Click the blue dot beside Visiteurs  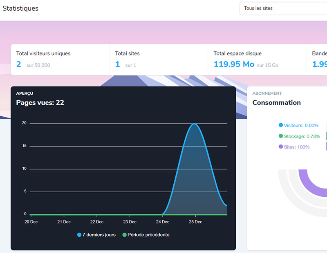pos(281,125)
